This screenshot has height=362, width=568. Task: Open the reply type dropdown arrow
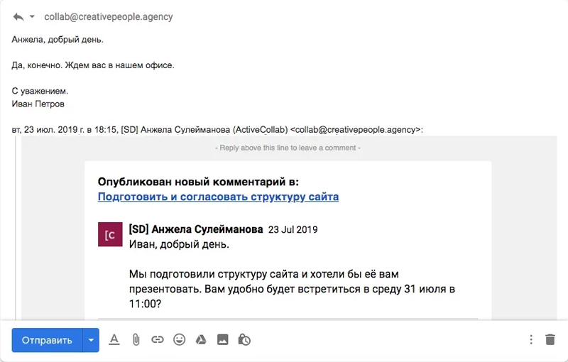click(x=32, y=16)
